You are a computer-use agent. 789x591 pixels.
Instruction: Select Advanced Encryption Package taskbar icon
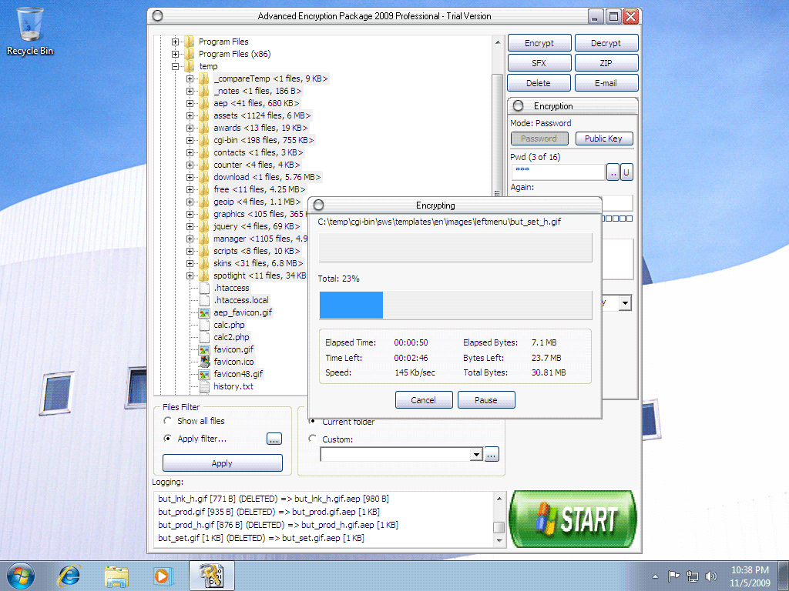(211, 576)
